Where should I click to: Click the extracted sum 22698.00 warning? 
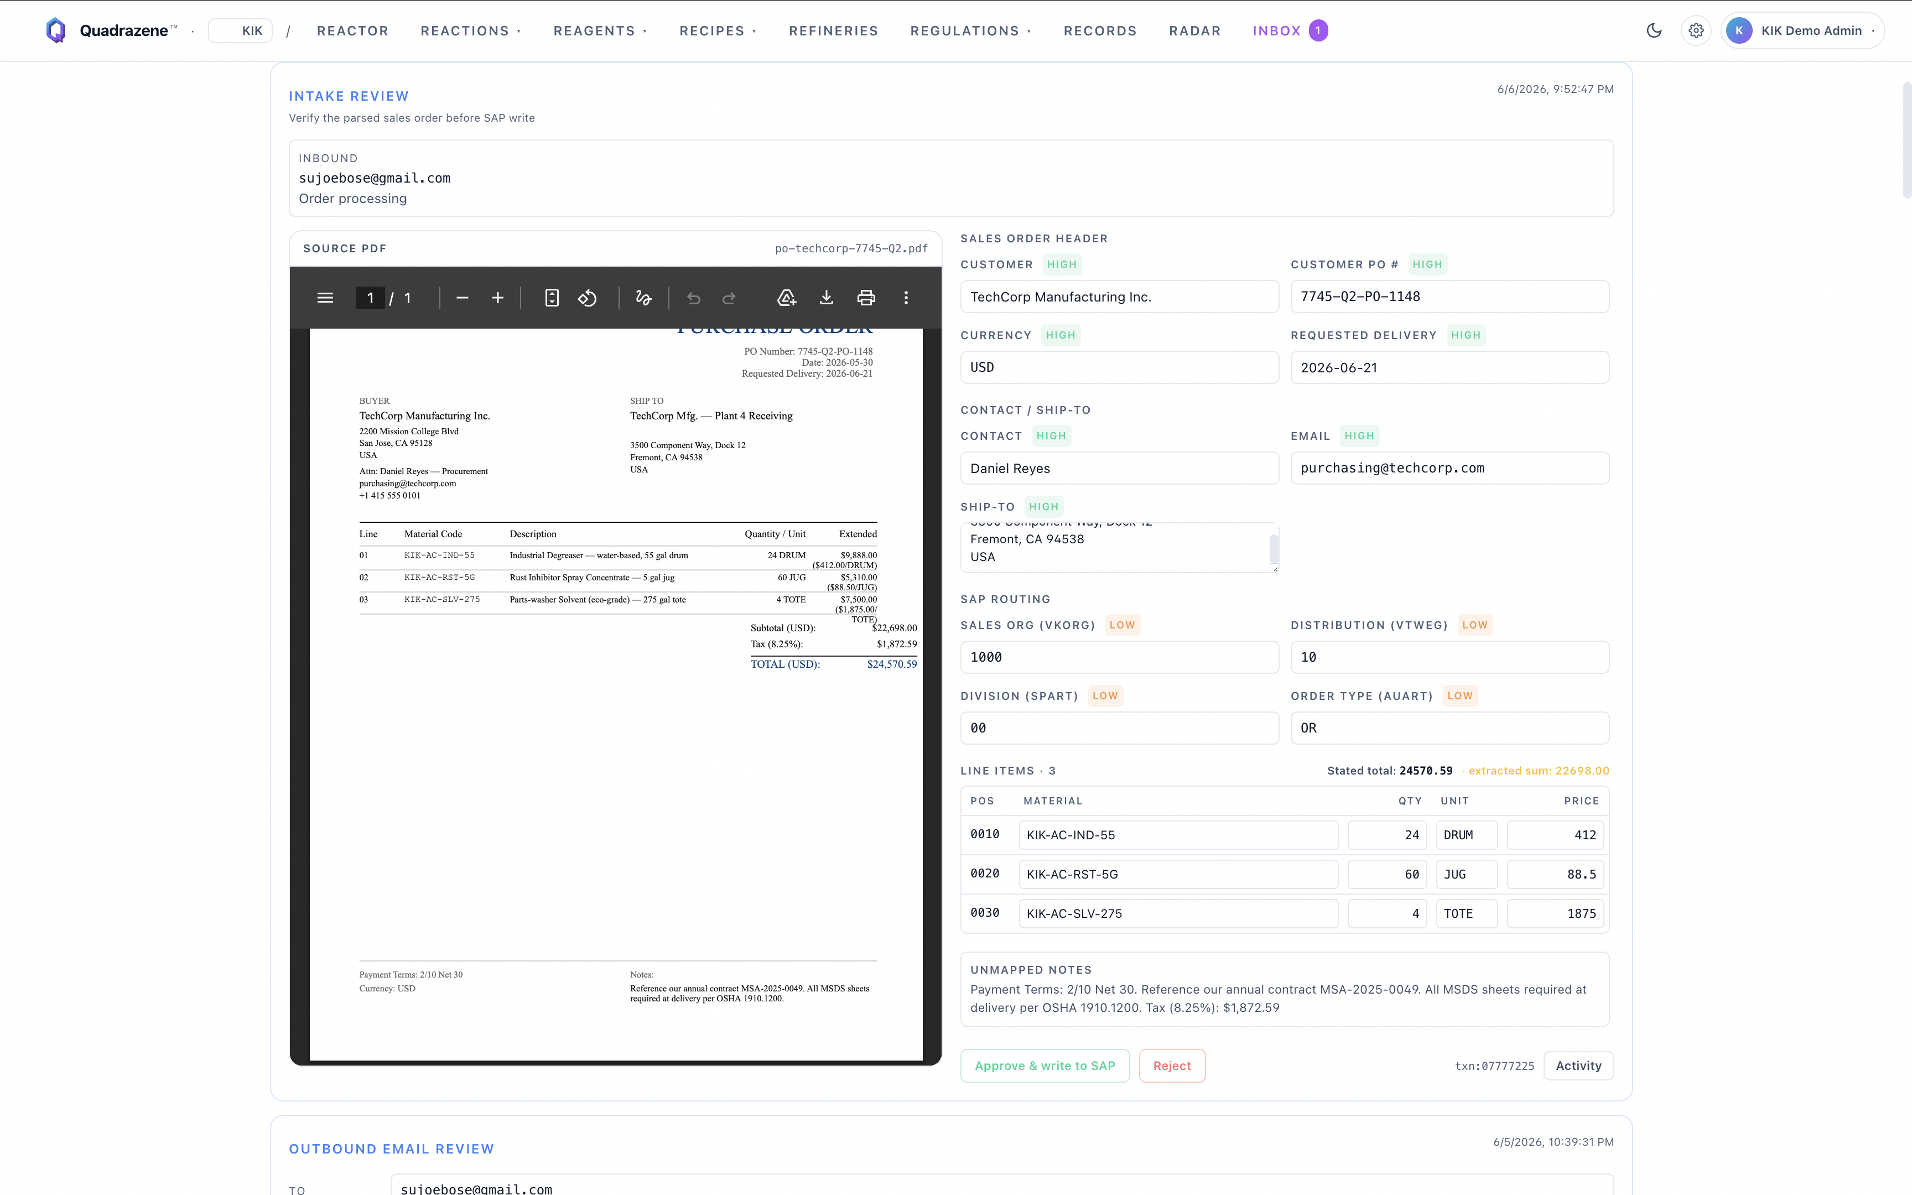[1539, 771]
